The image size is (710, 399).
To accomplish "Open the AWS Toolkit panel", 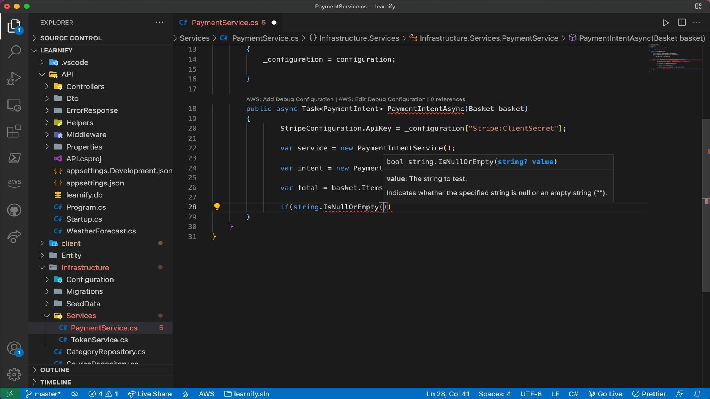I will [14, 183].
